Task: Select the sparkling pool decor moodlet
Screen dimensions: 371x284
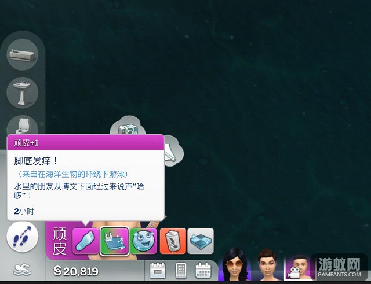Action: click(x=201, y=241)
